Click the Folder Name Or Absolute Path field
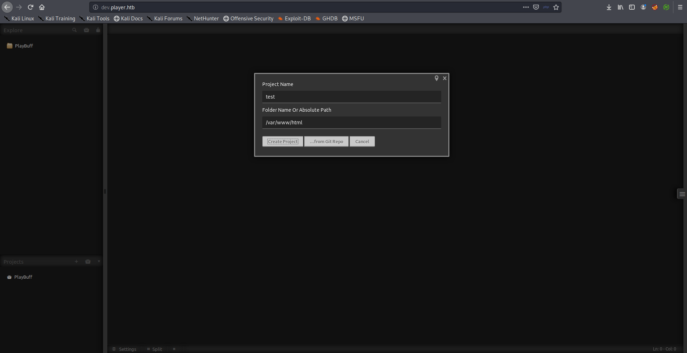 (x=351, y=123)
